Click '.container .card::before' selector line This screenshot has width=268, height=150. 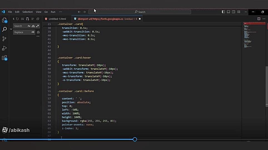tap(76, 91)
